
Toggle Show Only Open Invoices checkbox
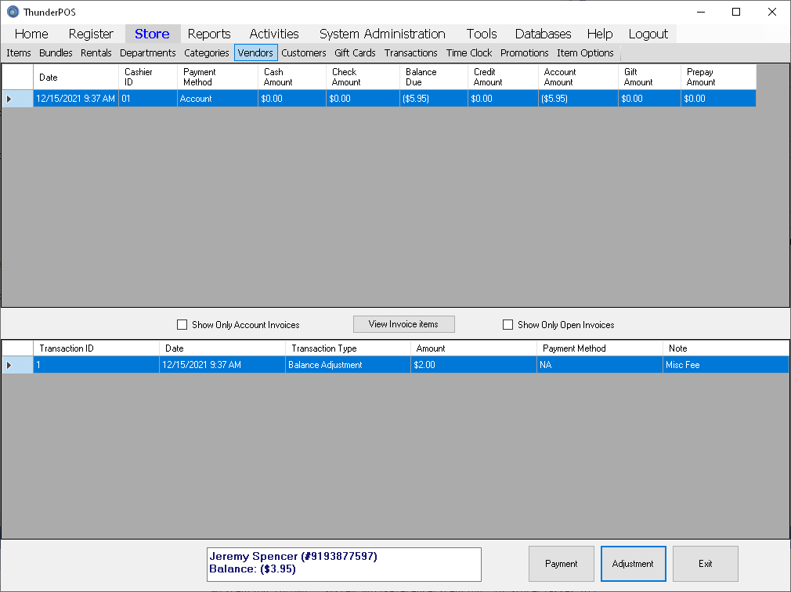pyautogui.click(x=508, y=325)
